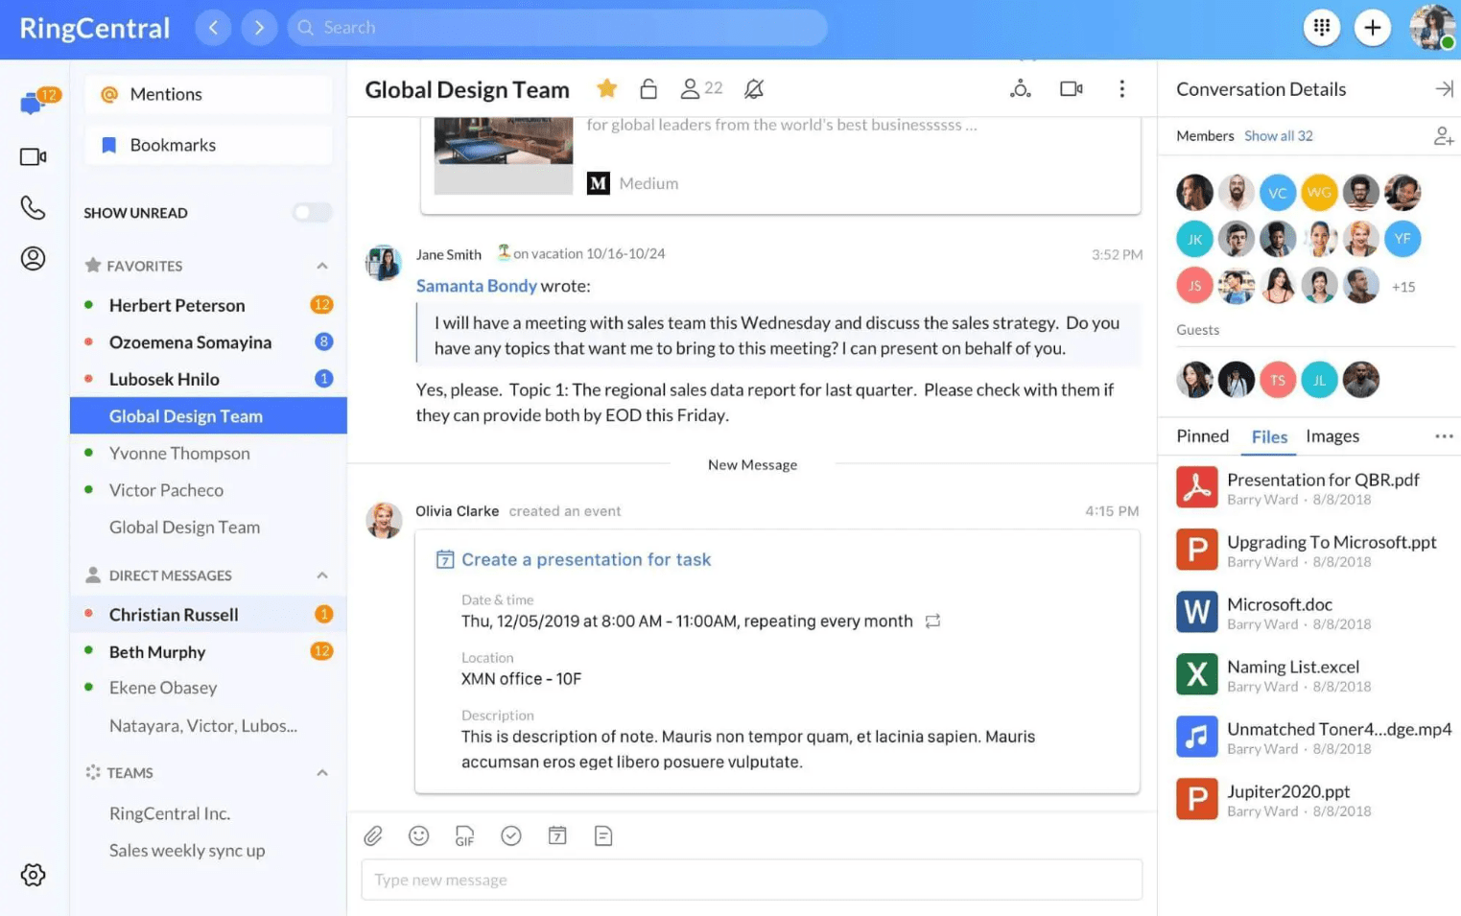Collapse the Favorites section
1461x916 pixels.
coord(321,266)
